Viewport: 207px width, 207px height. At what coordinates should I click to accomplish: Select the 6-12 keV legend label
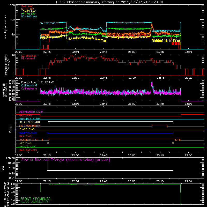[x=28, y=9]
